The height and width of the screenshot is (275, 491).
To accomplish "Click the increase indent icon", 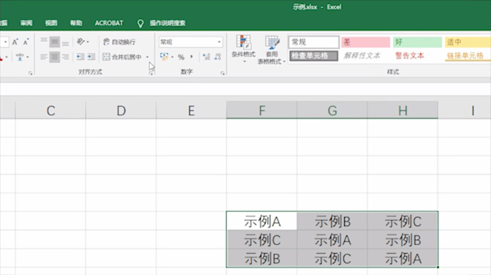I will click(91, 56).
